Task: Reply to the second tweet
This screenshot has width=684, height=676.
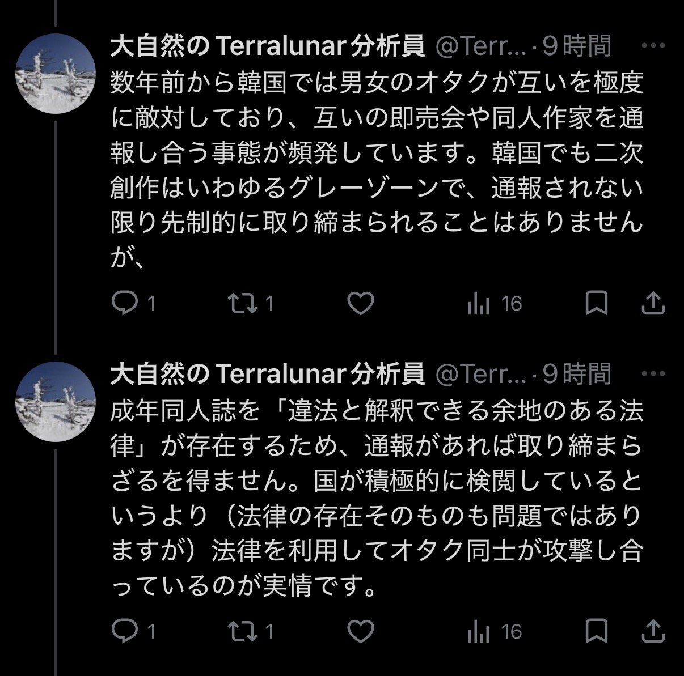Action: [124, 631]
